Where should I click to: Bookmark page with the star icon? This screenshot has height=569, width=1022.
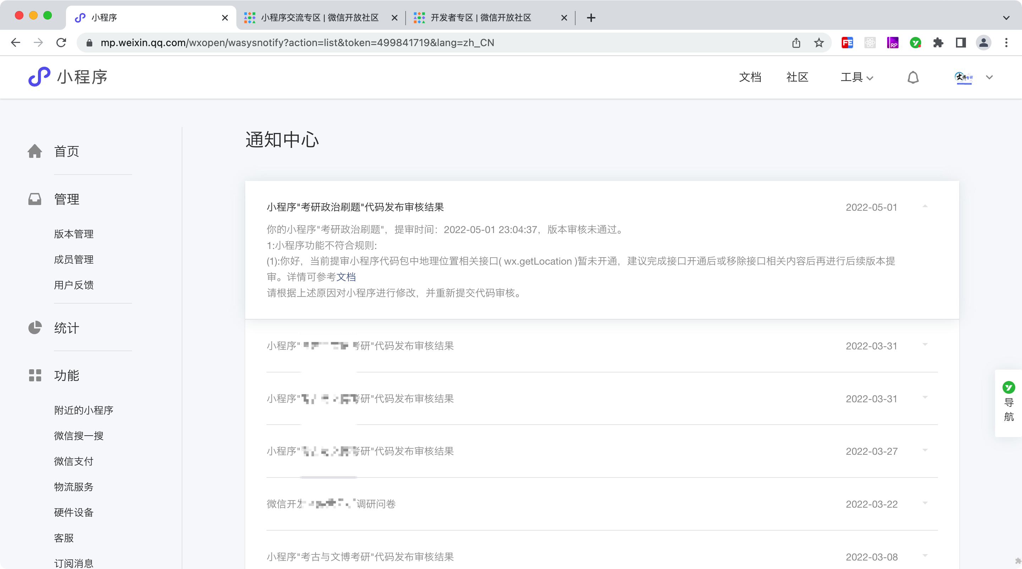(x=819, y=43)
